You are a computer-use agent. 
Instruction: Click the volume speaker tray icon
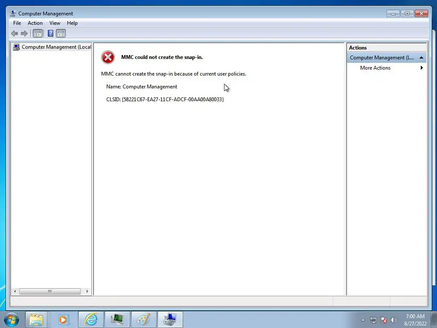coord(394,320)
